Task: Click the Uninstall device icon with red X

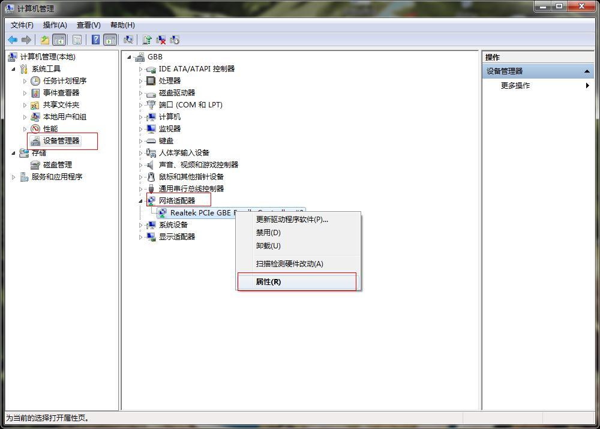Action: [x=161, y=40]
